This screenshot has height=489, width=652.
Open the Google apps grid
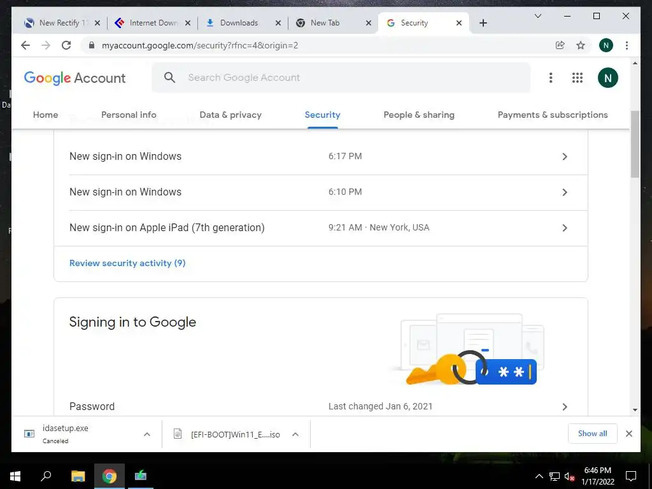(577, 78)
